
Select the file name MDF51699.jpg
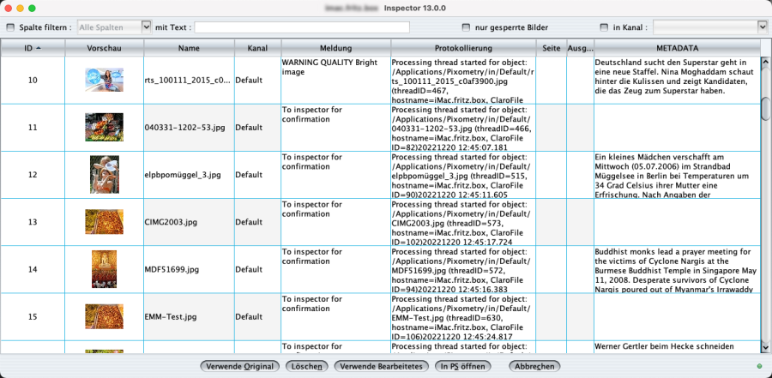click(x=172, y=269)
